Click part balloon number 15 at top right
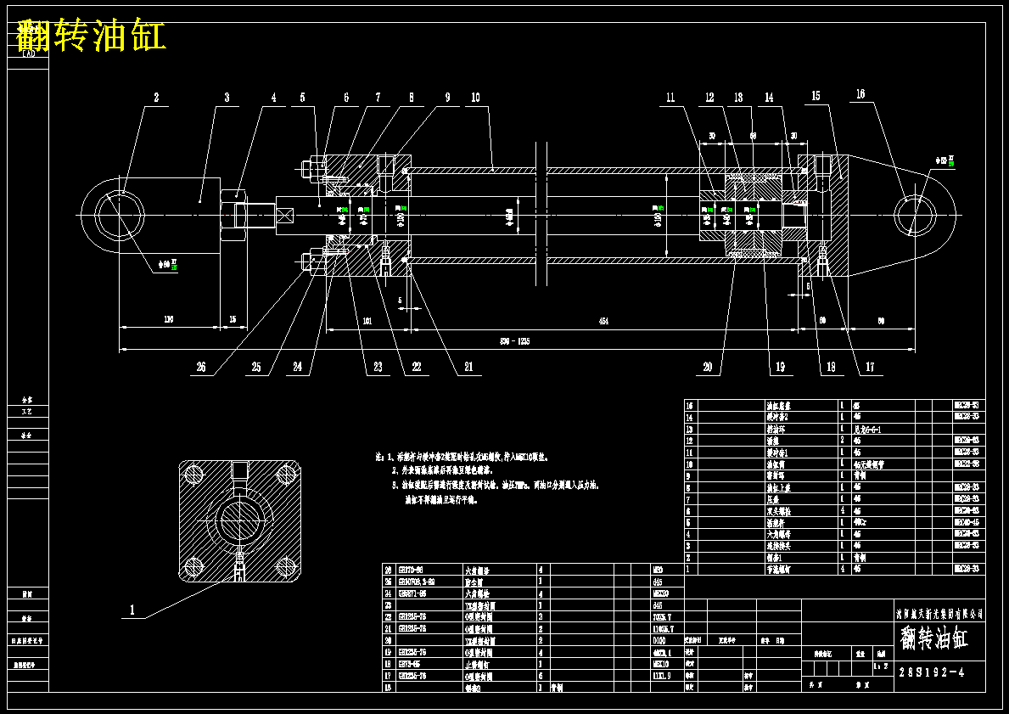Viewport: 1009px width, 714px height. pyautogui.click(x=816, y=96)
